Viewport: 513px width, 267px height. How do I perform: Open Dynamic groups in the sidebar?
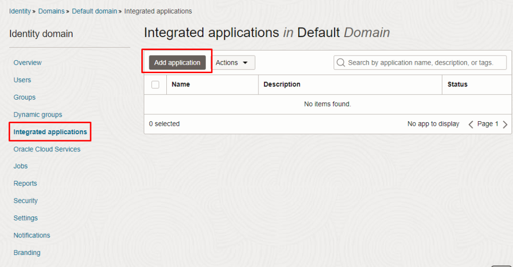38,115
